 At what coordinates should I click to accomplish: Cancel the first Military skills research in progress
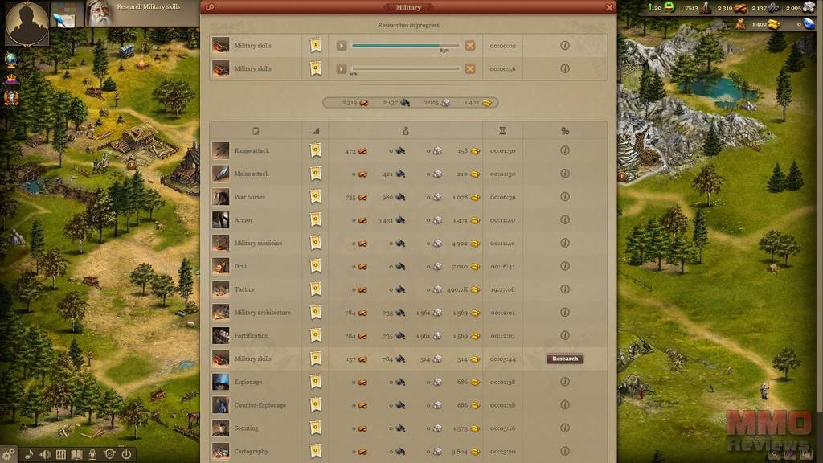469,46
